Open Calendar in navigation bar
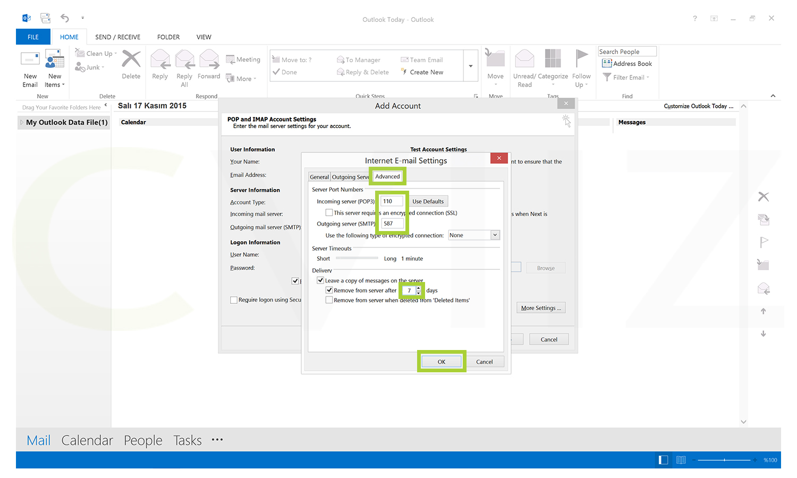This screenshot has height=478, width=797. tap(87, 440)
